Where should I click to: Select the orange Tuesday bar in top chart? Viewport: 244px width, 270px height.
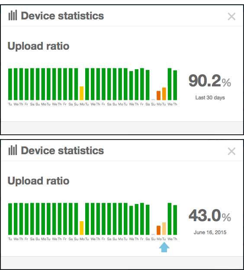click(x=164, y=94)
